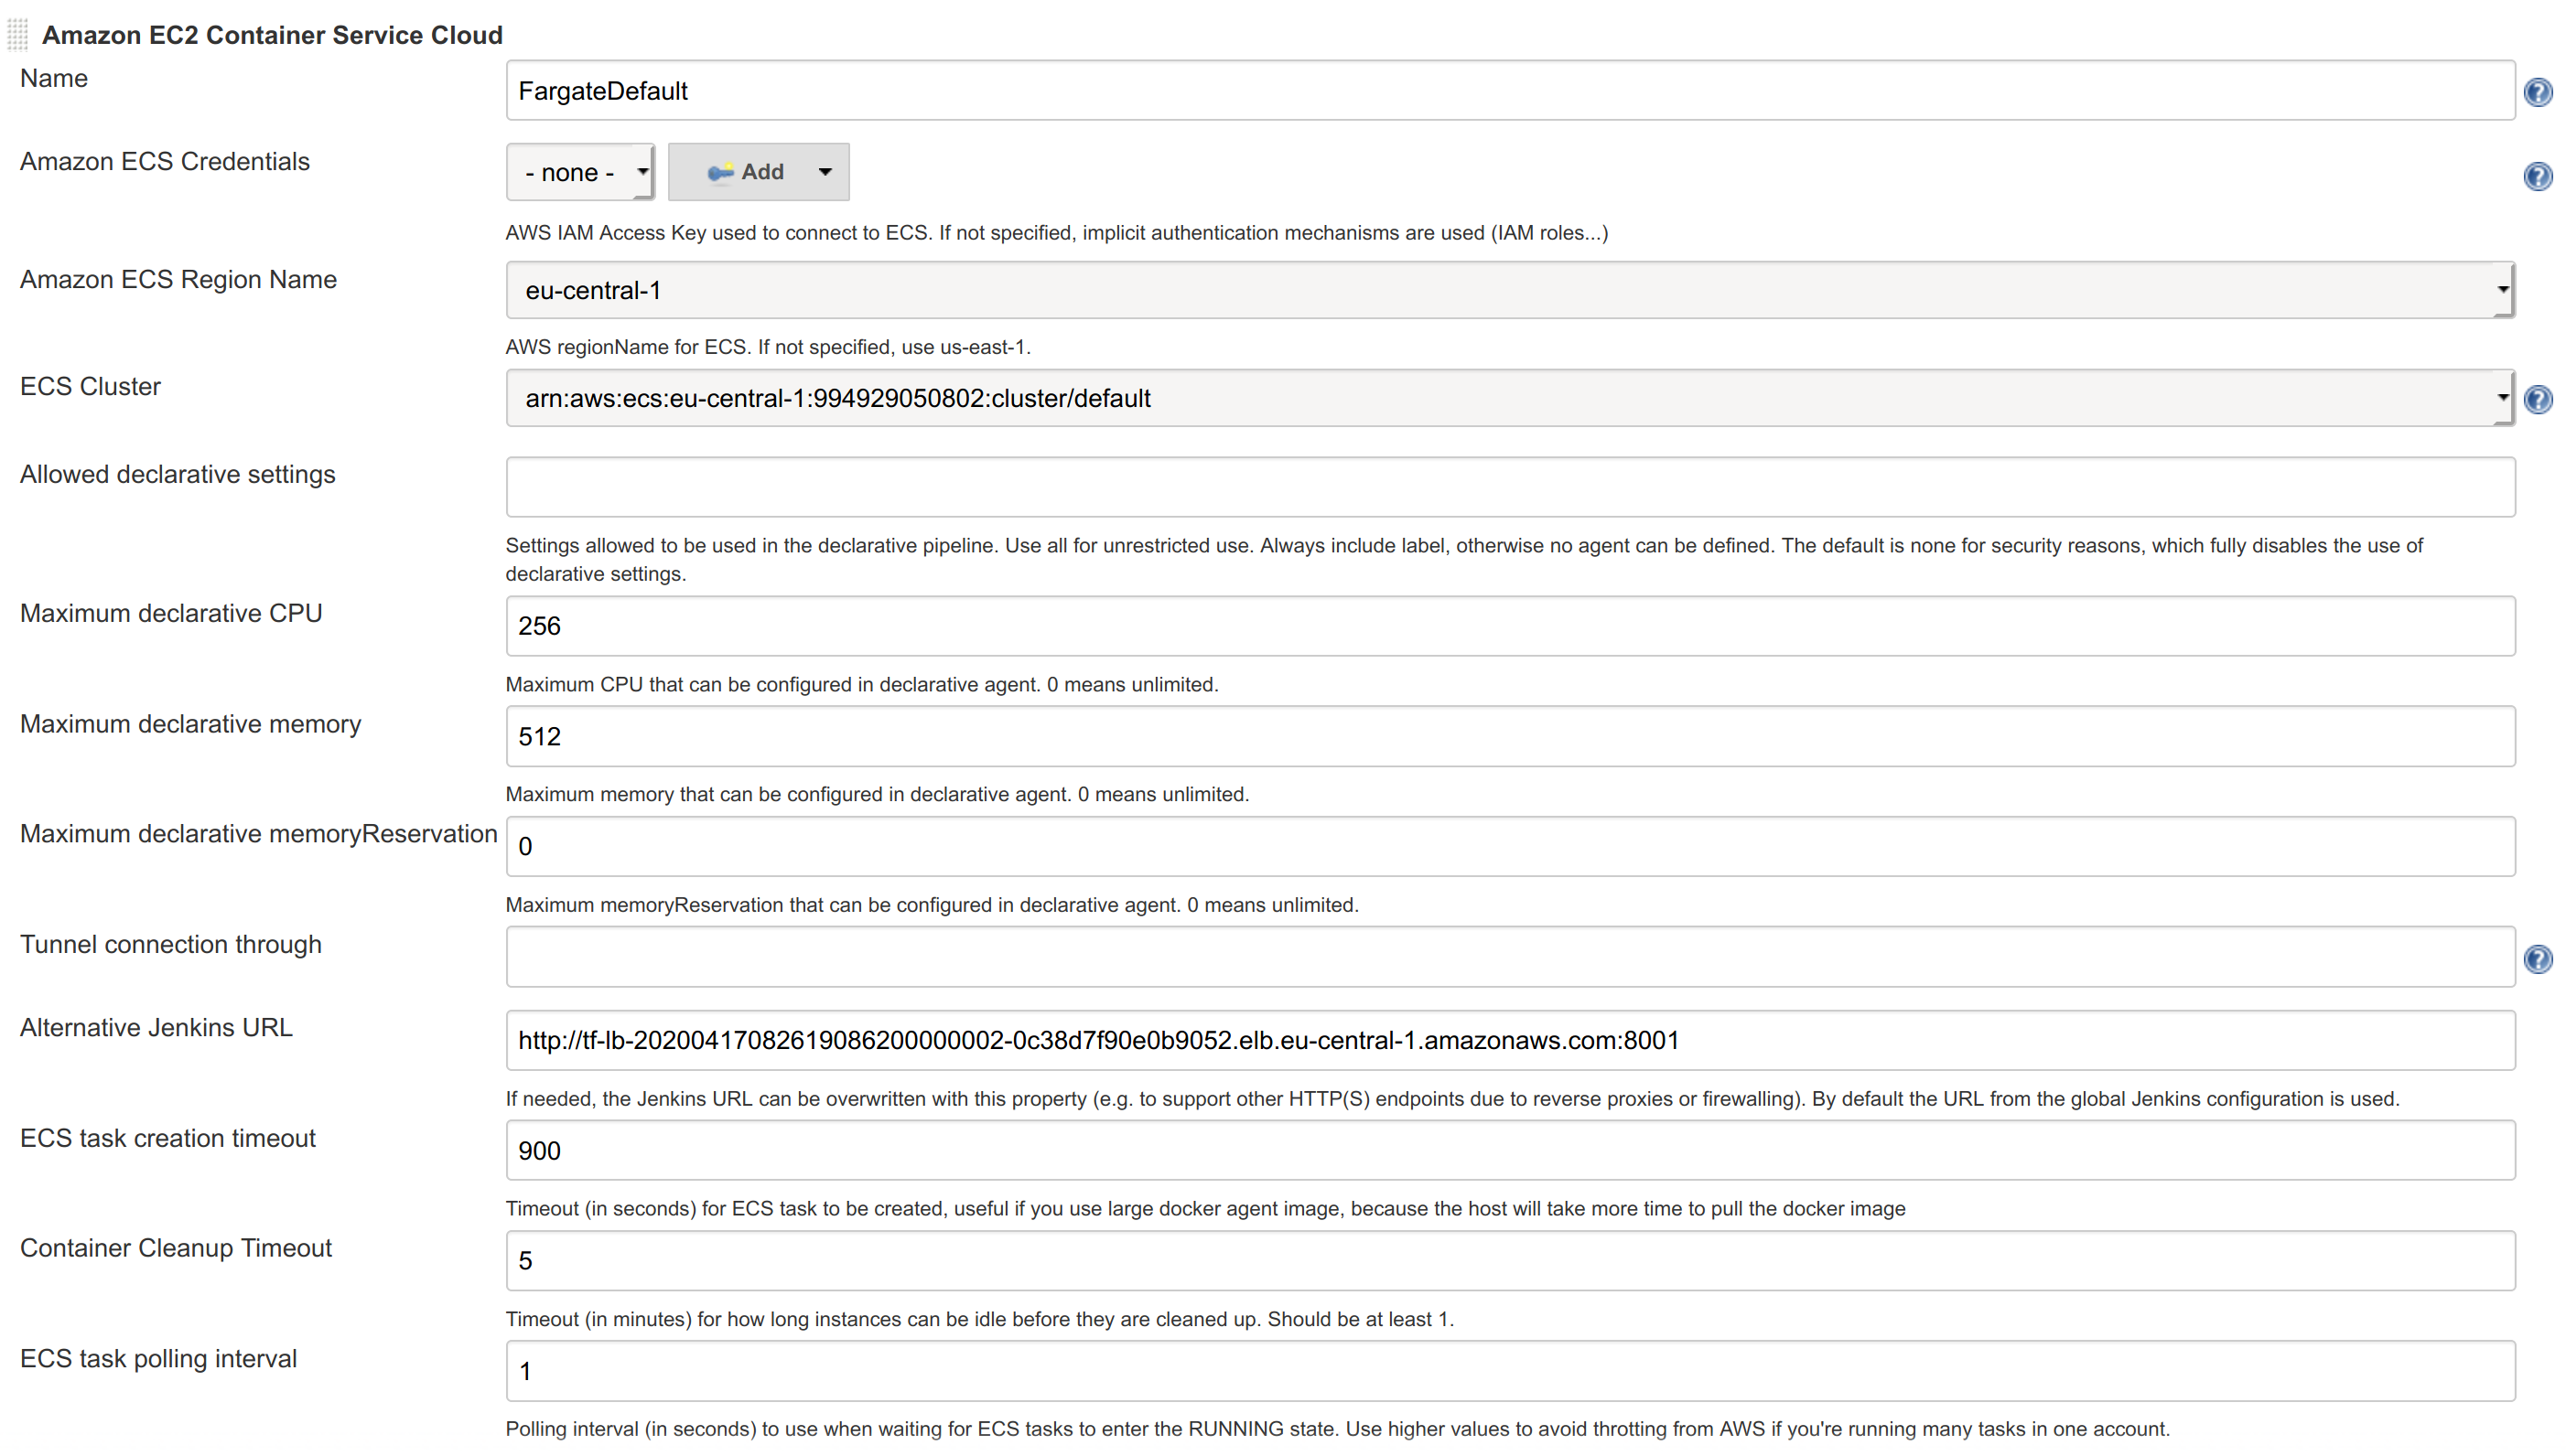The width and height of the screenshot is (2566, 1456).
Task: Click the 'Amazon EC2 Container Service Cloud' heading
Action: tap(272, 35)
